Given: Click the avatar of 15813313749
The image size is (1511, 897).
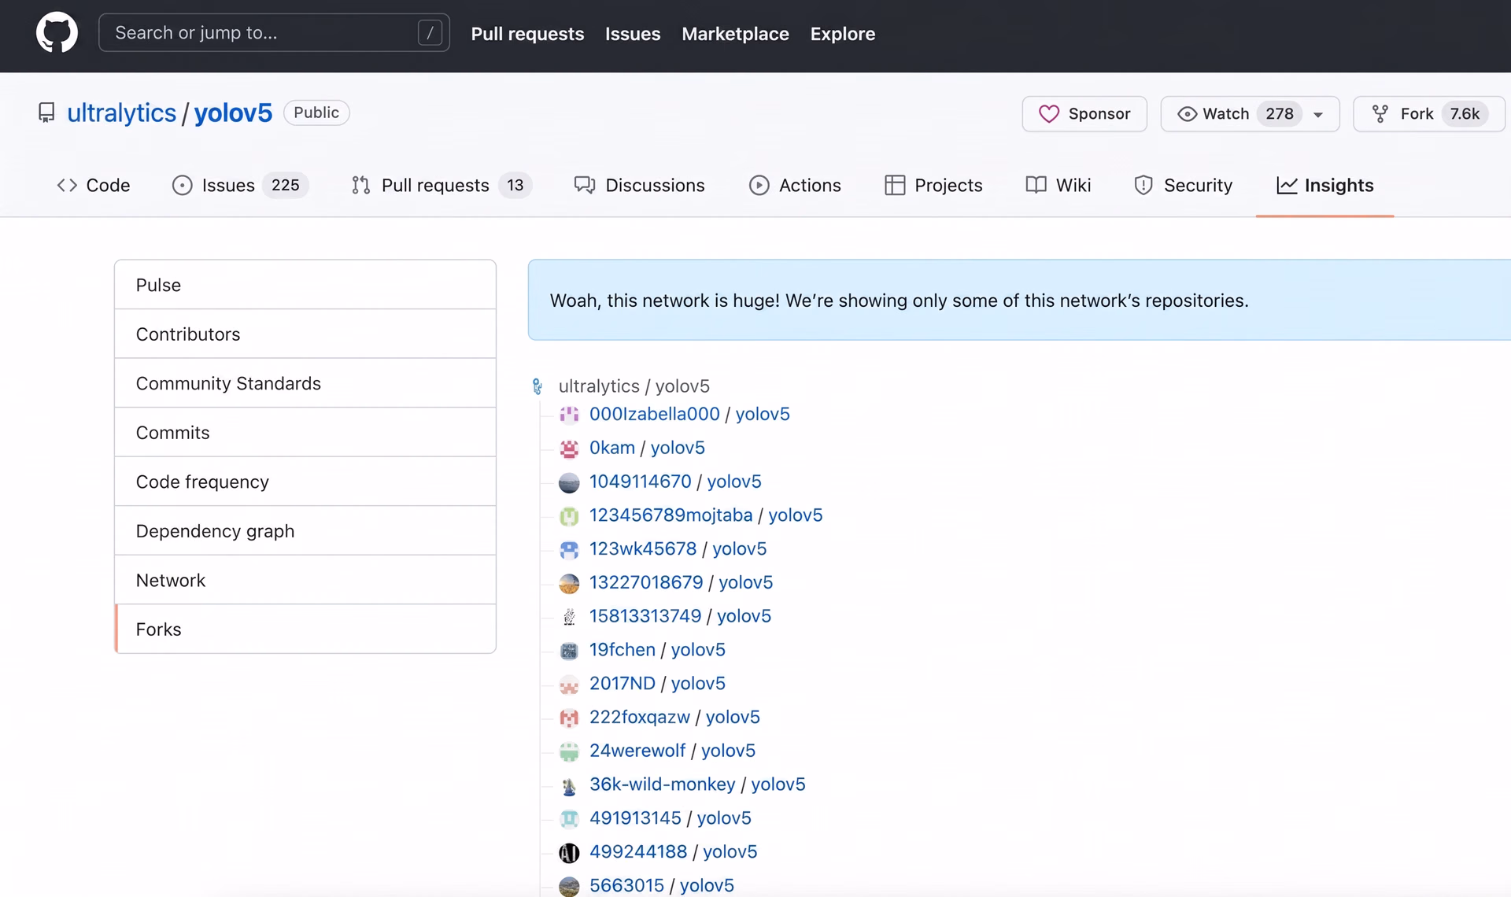Looking at the screenshot, I should [x=569, y=616].
